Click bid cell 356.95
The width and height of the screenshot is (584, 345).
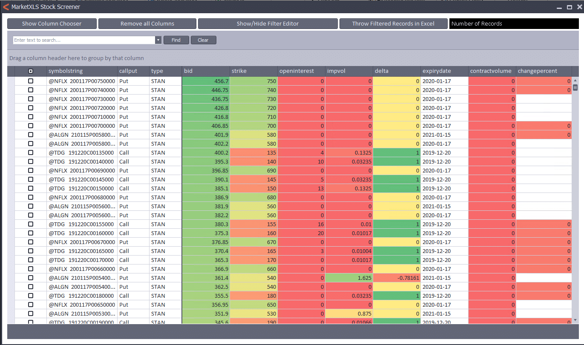(206, 305)
